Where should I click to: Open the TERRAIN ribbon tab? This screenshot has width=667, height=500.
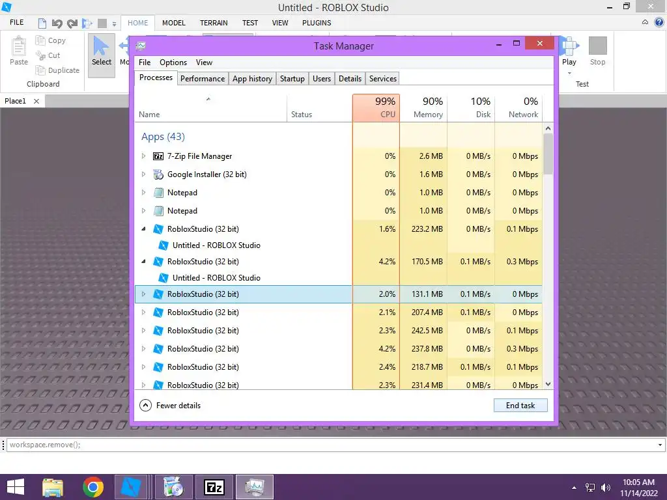[214, 23]
